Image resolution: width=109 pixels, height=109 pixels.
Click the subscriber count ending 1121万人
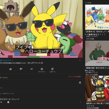(x=4, y=78)
